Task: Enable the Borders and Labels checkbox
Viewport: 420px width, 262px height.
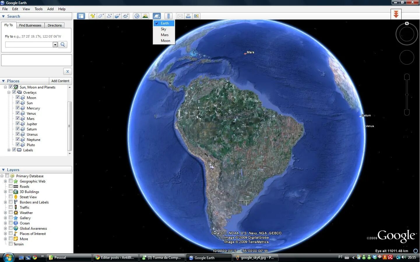Action: coord(10,202)
